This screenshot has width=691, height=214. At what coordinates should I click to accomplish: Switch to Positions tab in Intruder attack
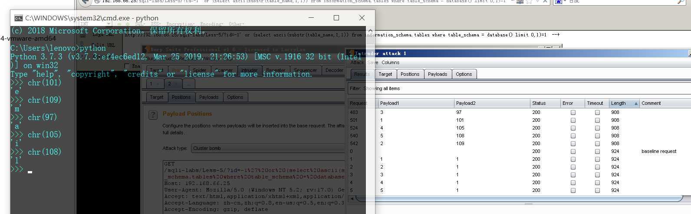pos(410,74)
